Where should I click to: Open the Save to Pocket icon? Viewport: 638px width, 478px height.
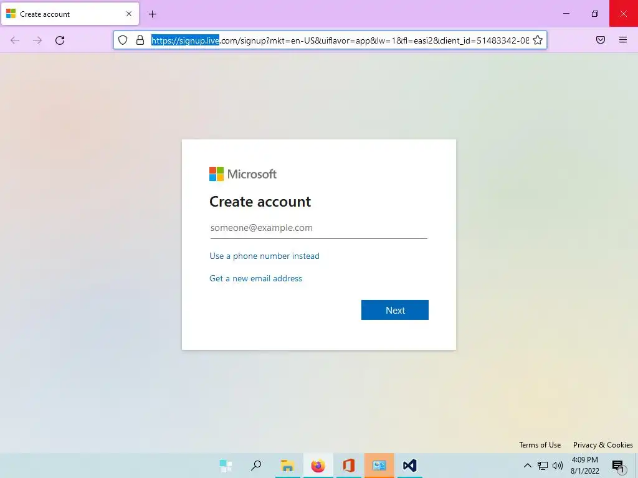(601, 40)
